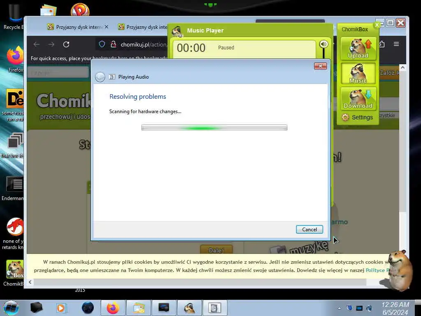Open ChomikBox Settings
Image resolution: width=421 pixels, height=316 pixels.
pyautogui.click(x=357, y=117)
